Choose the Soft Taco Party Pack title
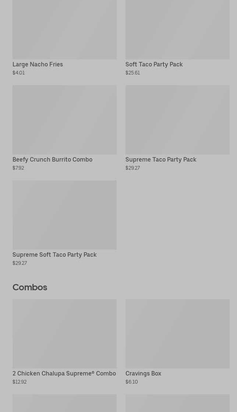 click(154, 65)
